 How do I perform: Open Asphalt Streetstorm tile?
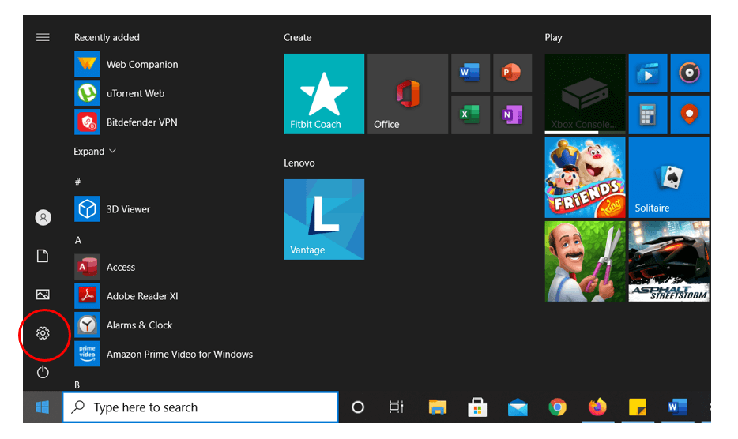(x=668, y=261)
